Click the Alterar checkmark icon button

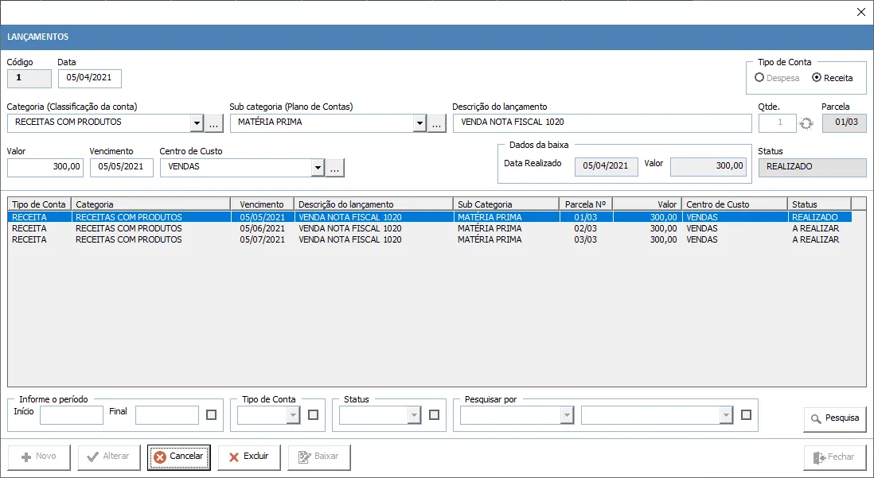[x=109, y=457]
